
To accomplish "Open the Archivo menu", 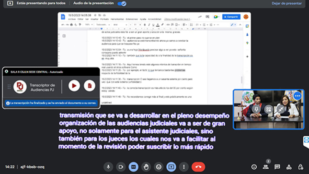I will pos(72,19).
